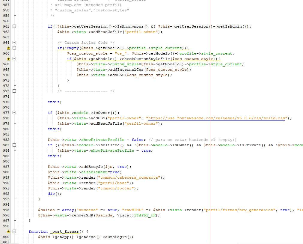Click line number 1000 in gutter
This screenshot has height=244, width=303.
(x=5, y=237)
